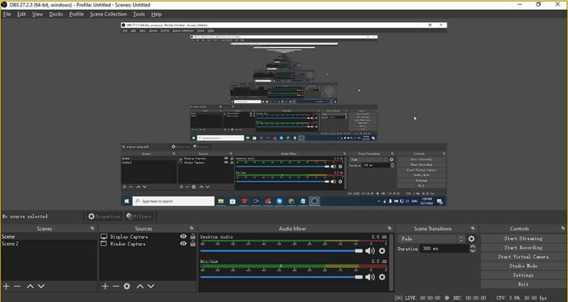
Task: Click the Controls dock pop-out icon
Action: pyautogui.click(x=562, y=228)
